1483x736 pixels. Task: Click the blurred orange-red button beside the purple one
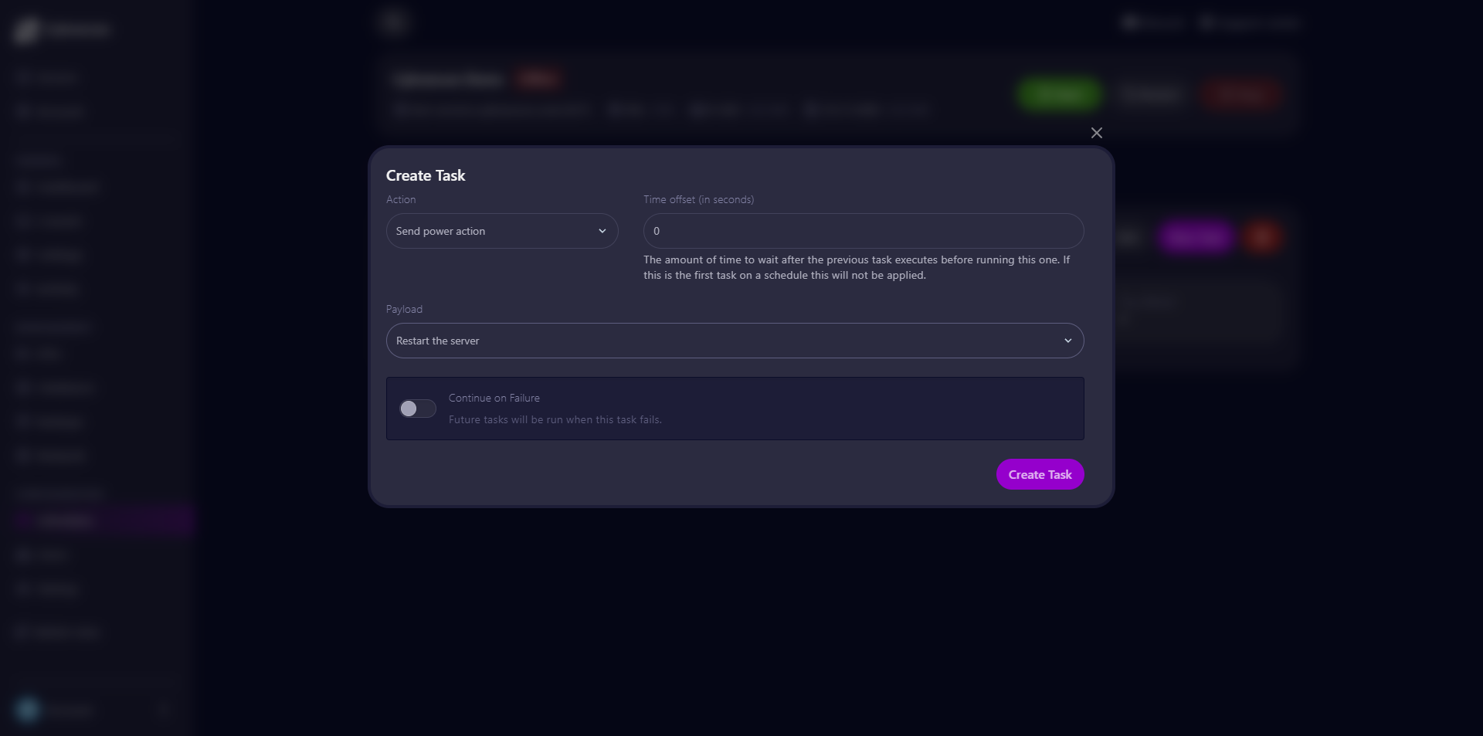1262,236
